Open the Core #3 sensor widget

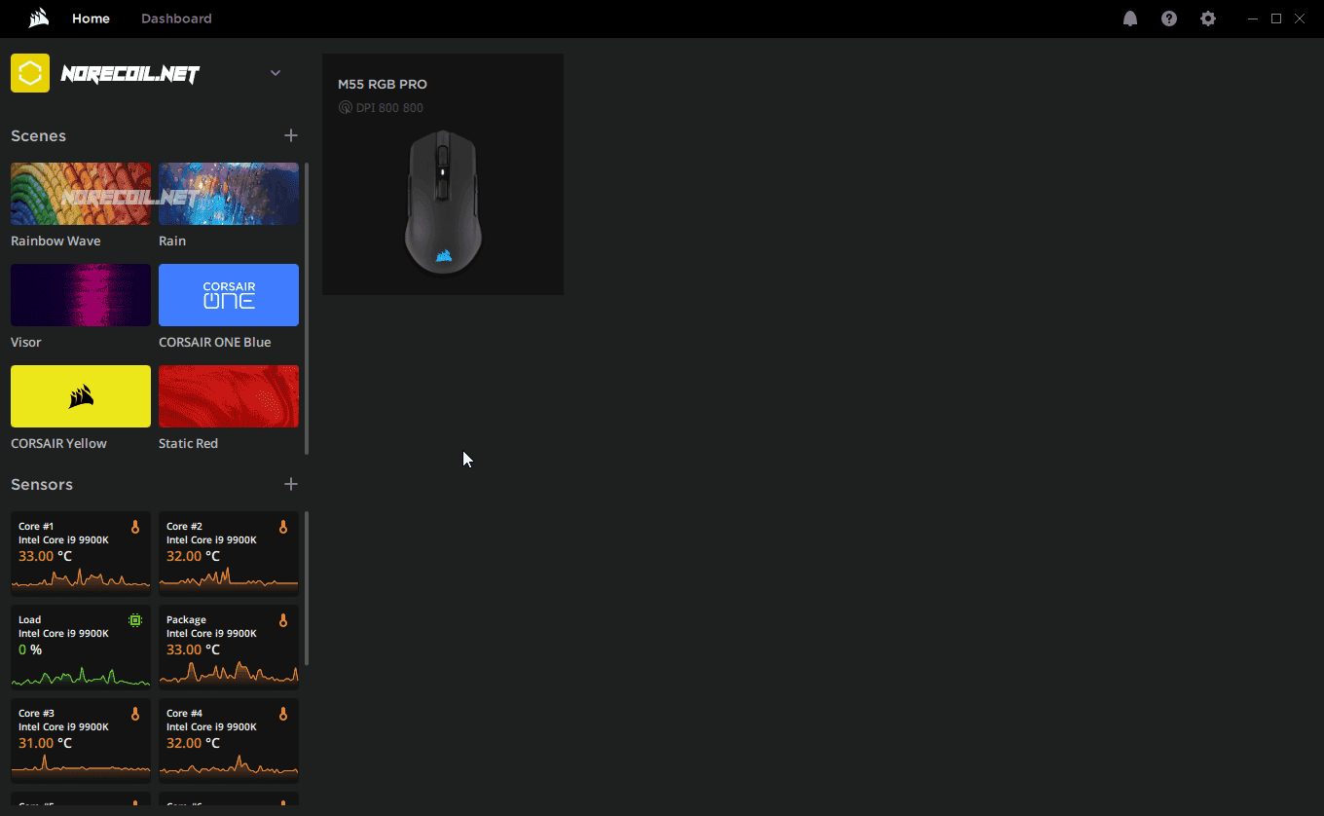(81, 740)
